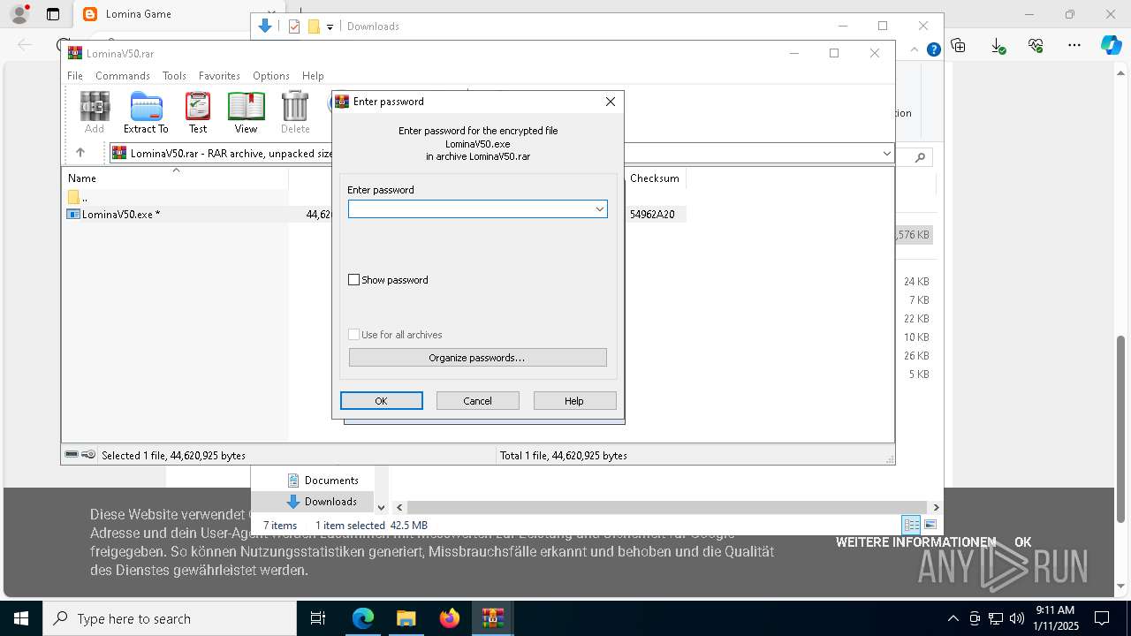Open Microsoft Edge from the taskbar
1131x636 pixels.
(x=363, y=618)
